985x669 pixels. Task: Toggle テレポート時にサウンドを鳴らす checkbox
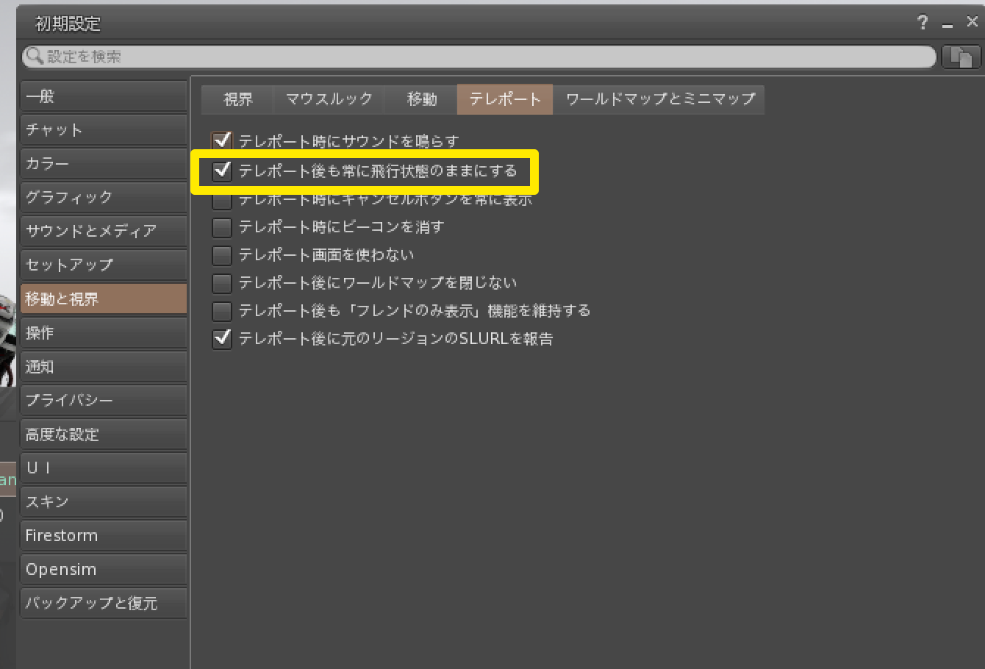pos(222,140)
